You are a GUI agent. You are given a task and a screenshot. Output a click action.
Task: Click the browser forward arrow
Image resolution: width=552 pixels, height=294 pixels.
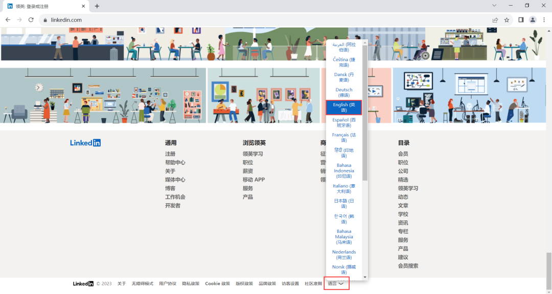tap(19, 19)
